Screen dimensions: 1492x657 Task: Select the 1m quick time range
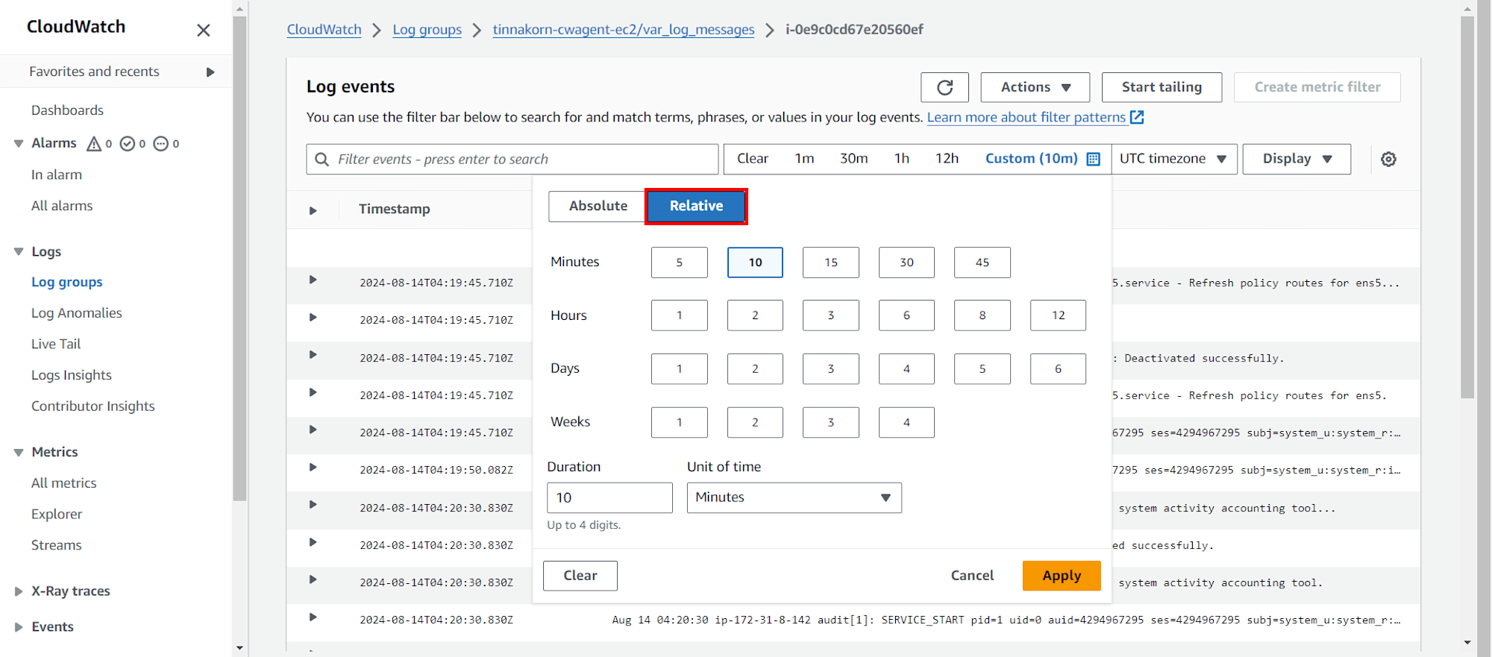coord(804,159)
